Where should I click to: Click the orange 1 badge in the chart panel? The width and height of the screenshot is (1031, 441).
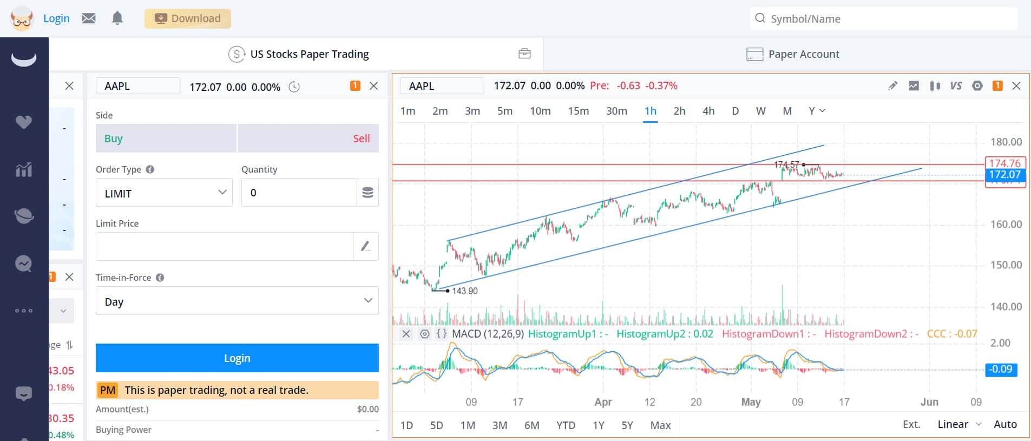[x=997, y=85]
